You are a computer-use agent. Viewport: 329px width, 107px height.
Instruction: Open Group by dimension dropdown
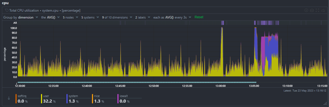point(20,17)
